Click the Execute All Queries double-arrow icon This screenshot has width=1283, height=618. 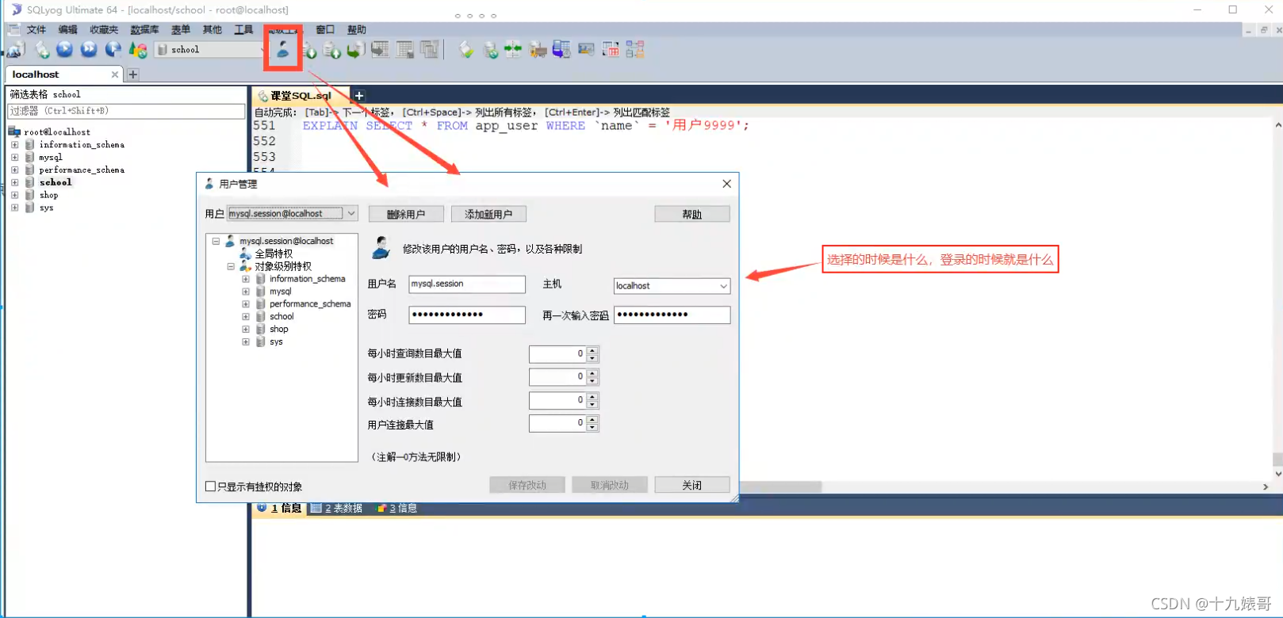(89, 50)
